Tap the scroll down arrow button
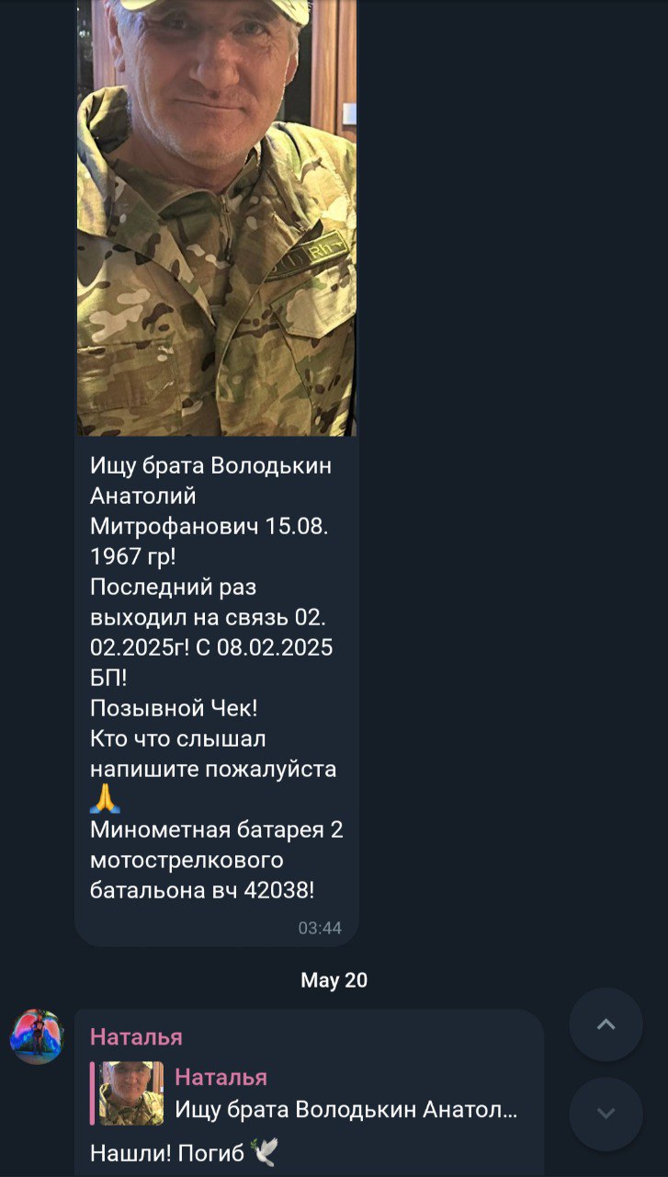Viewport: 668px width, 1177px height. tap(606, 1114)
